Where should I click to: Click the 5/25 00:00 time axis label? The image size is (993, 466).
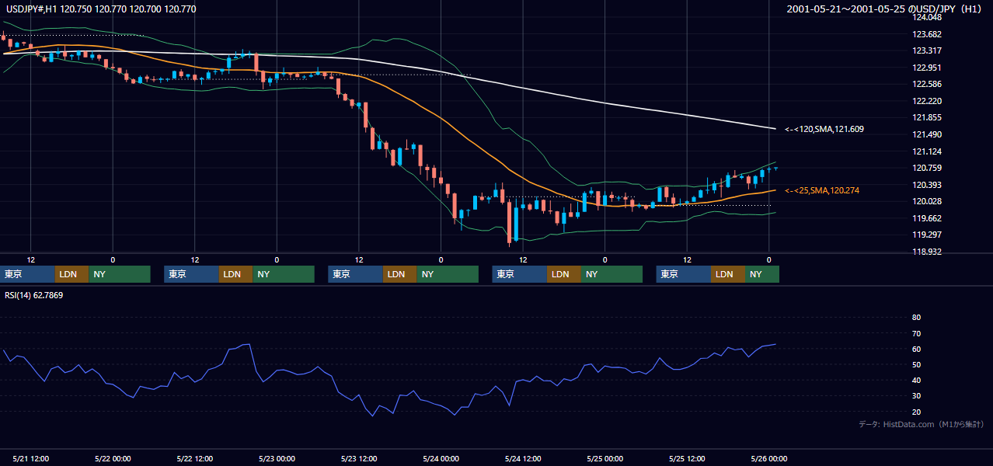click(x=605, y=459)
